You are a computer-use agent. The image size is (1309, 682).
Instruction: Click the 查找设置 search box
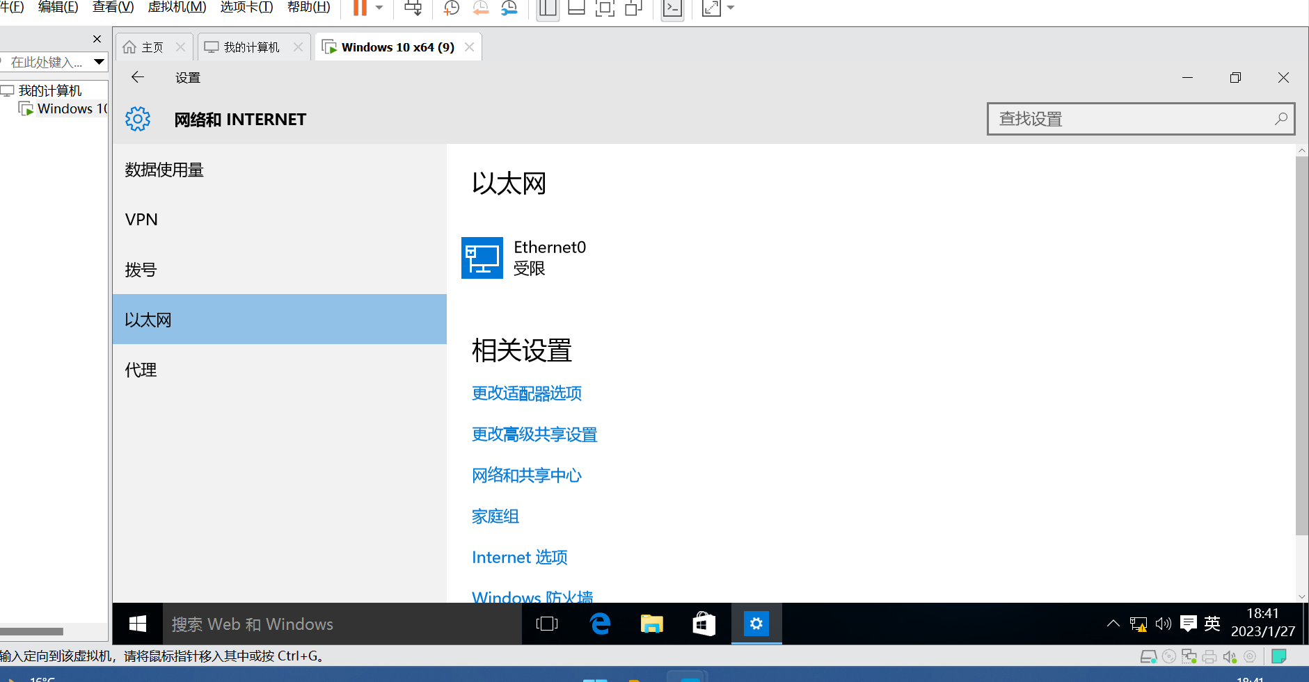coord(1141,119)
